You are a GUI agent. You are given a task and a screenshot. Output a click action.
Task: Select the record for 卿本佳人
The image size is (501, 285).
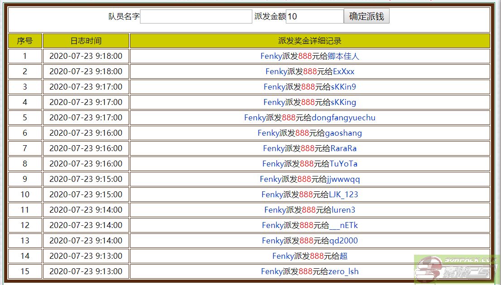pos(310,56)
